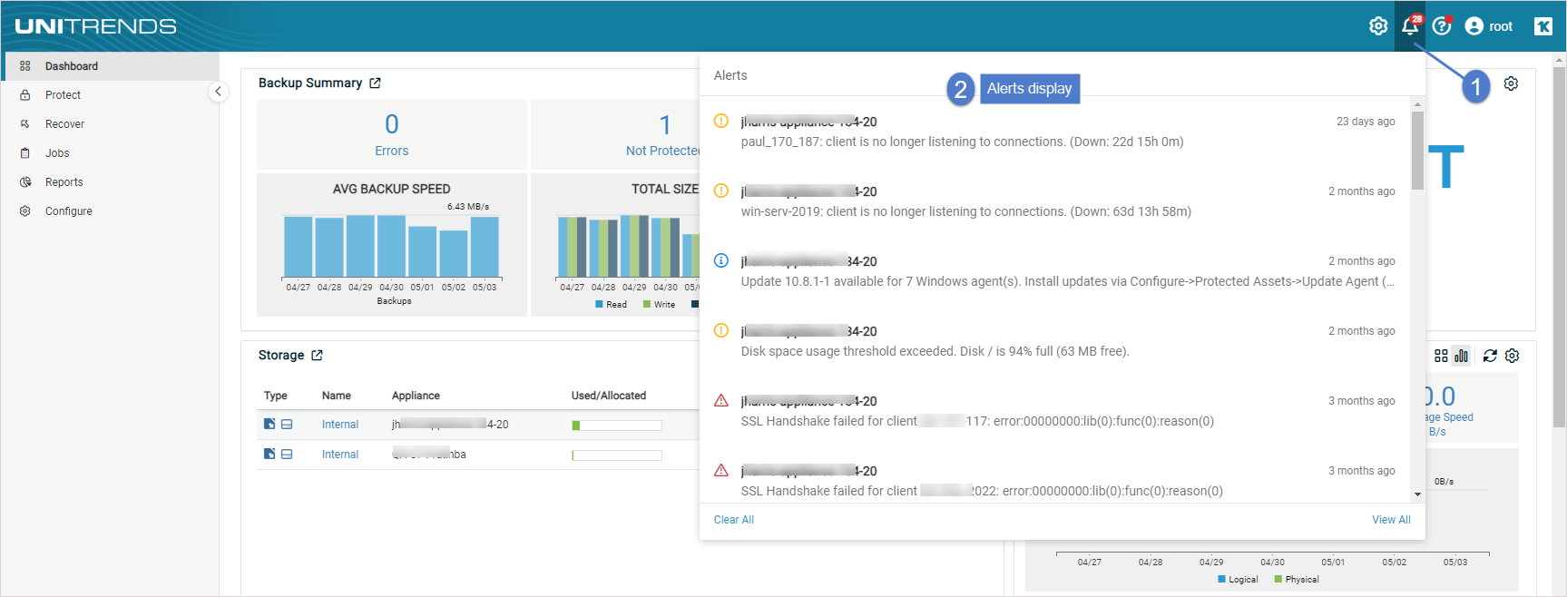Click warning icon for the win-serv-2019 alert
The image size is (1567, 597).
tap(721, 191)
